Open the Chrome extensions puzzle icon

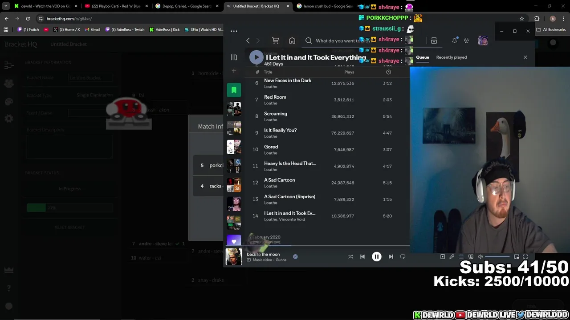click(537, 19)
